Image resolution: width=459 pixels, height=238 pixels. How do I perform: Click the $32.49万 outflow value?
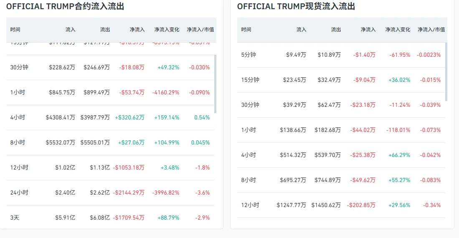click(330, 80)
